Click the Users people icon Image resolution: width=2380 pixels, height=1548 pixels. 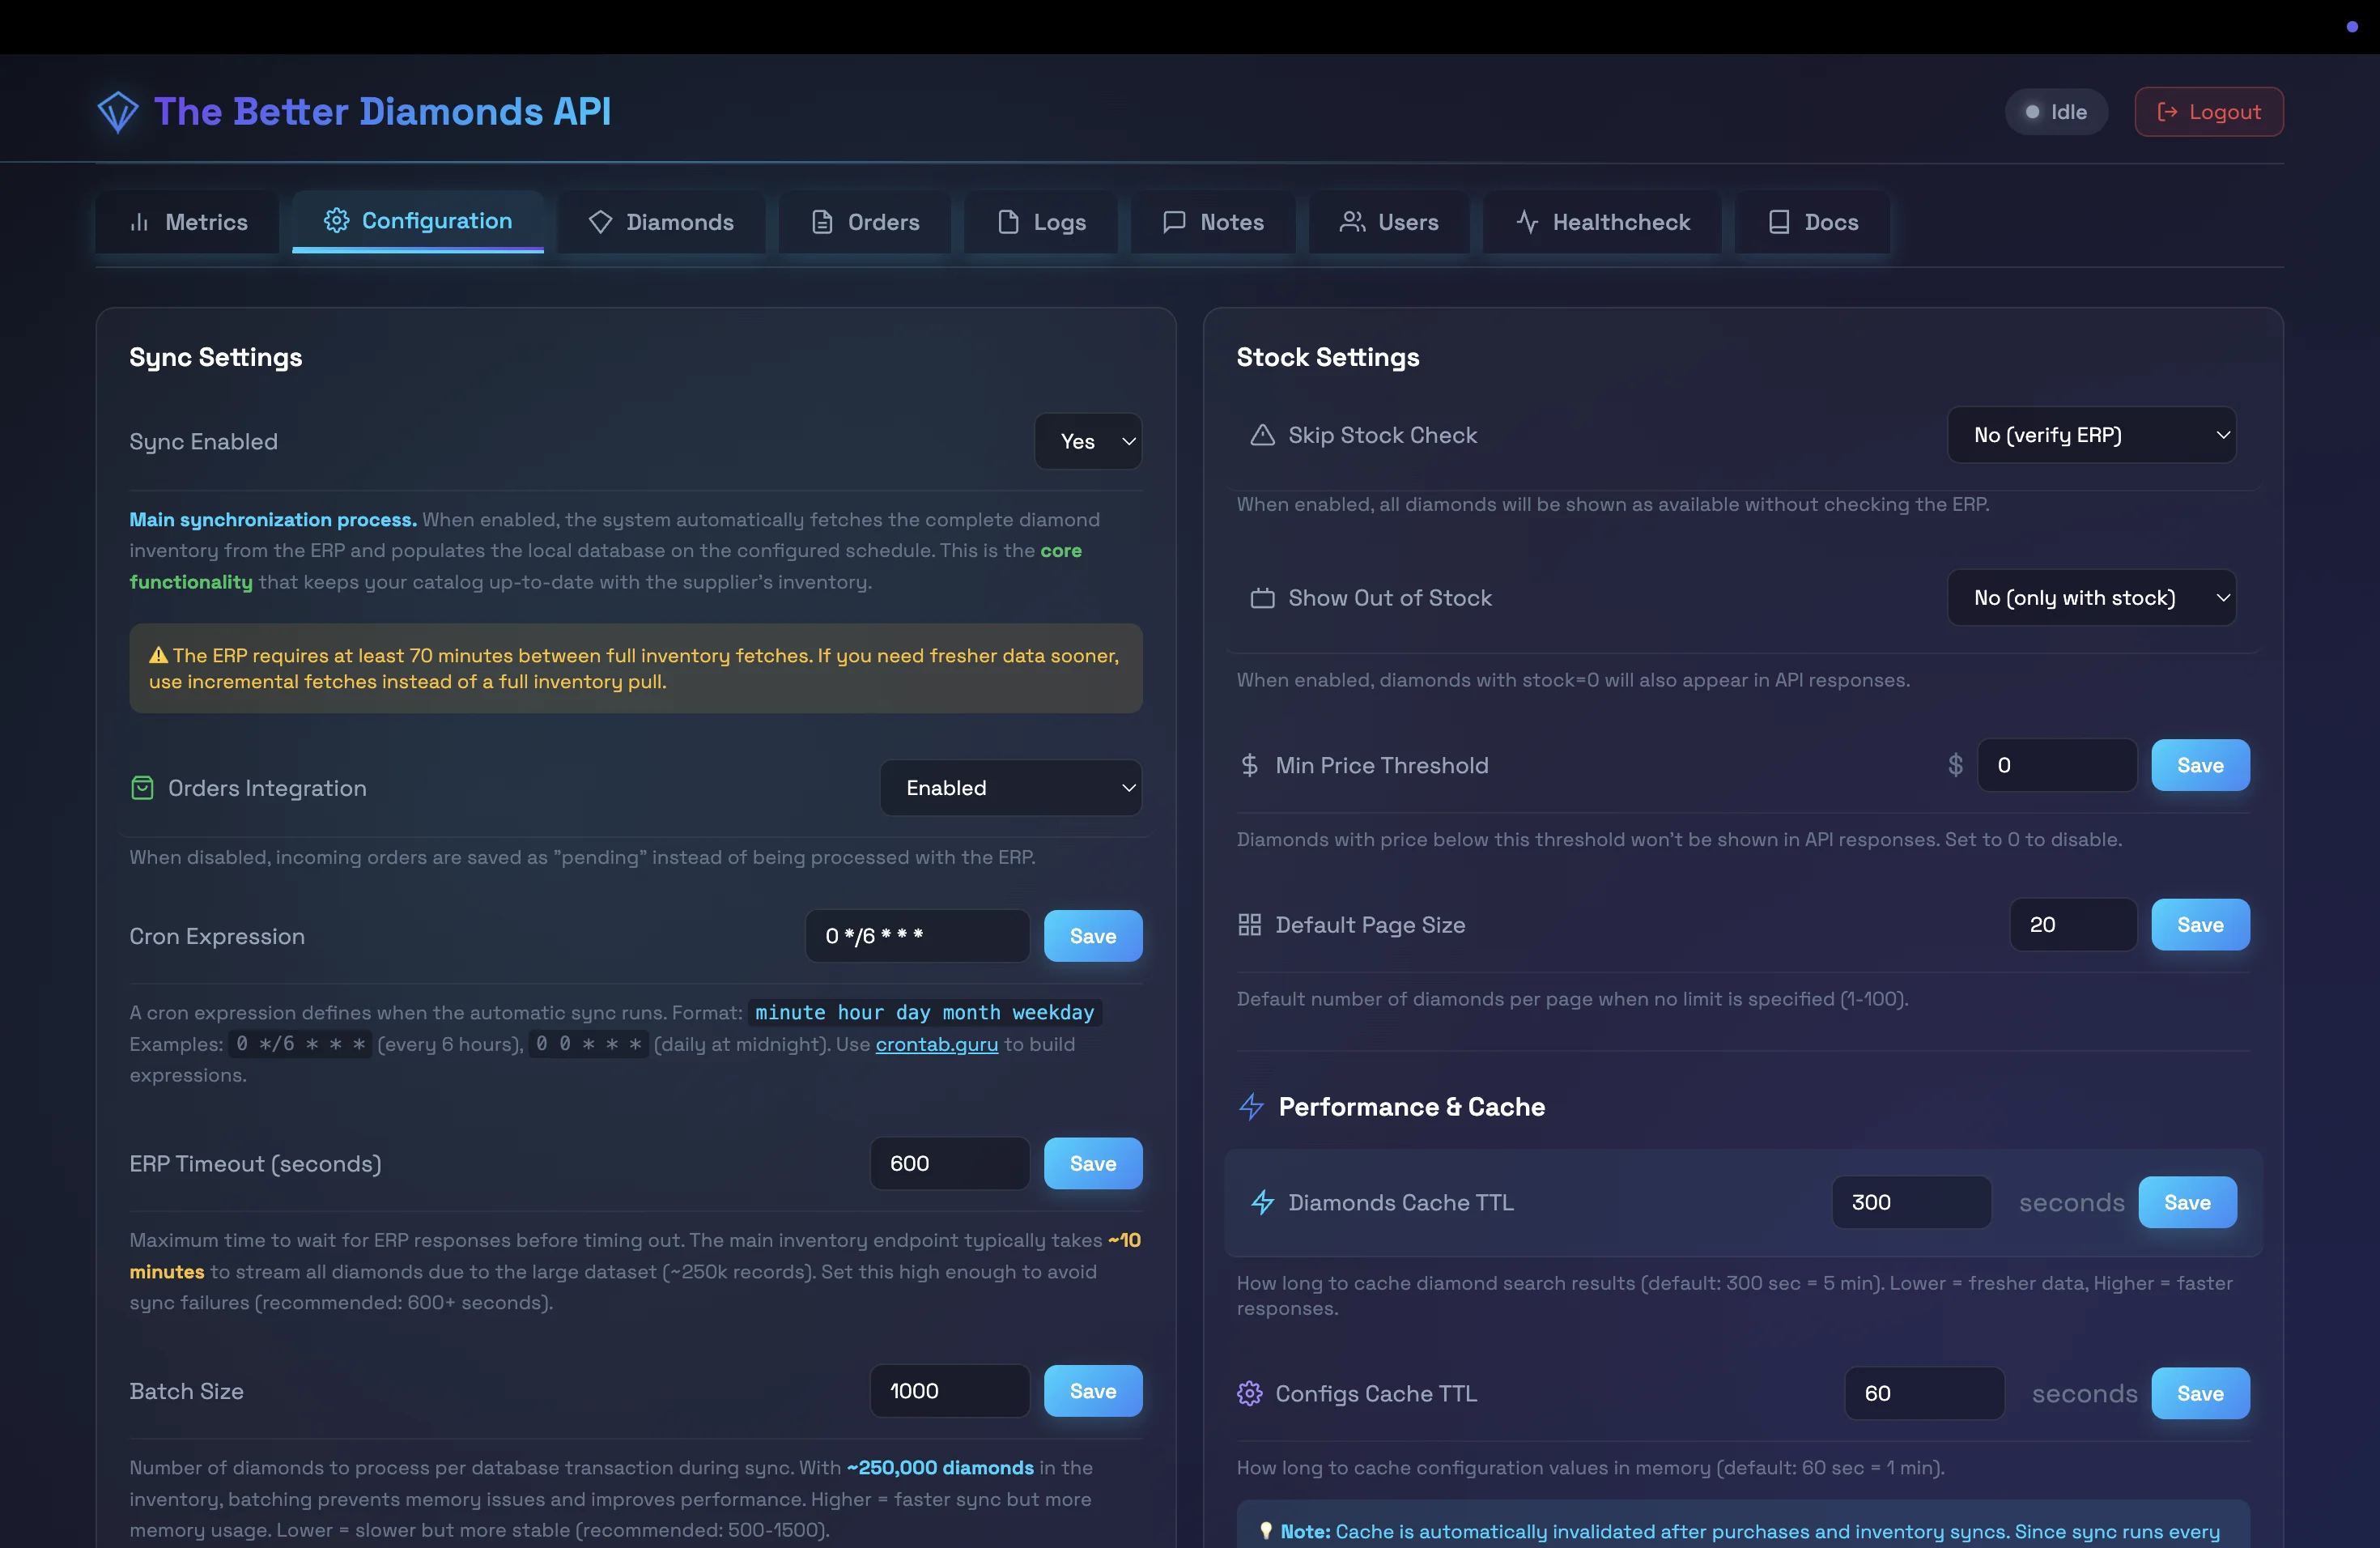coord(1352,222)
